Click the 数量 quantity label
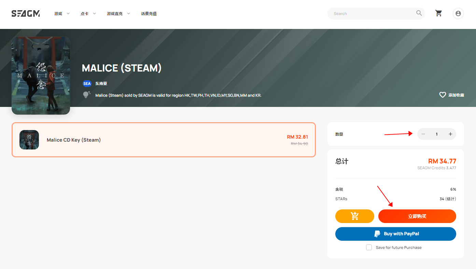This screenshot has width=476, height=269. (339, 134)
